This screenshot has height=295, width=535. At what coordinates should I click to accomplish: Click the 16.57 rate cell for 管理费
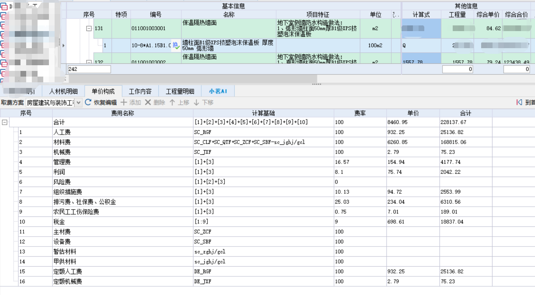(360, 162)
